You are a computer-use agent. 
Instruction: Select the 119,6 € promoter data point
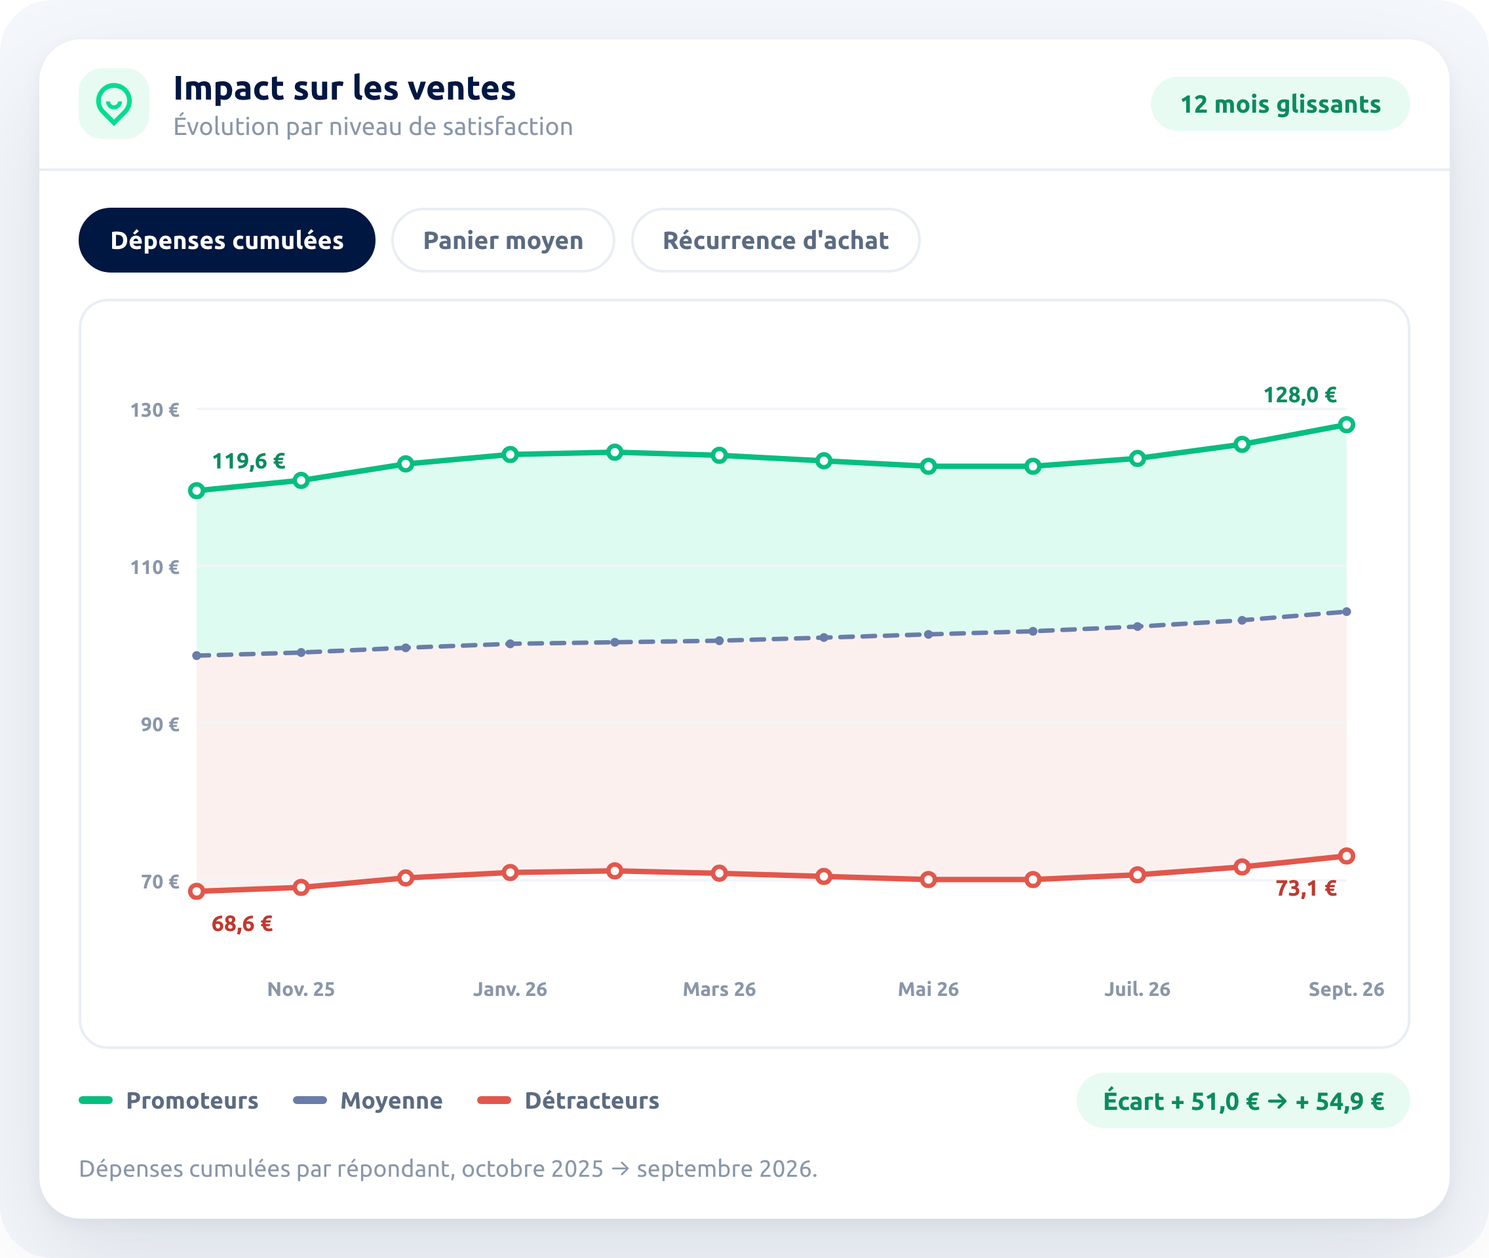pyautogui.click(x=197, y=491)
